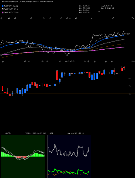Click the '<Tops' label on the right edge
Image resolution: width=135 pixels, height=178 pixels.
point(133,18)
